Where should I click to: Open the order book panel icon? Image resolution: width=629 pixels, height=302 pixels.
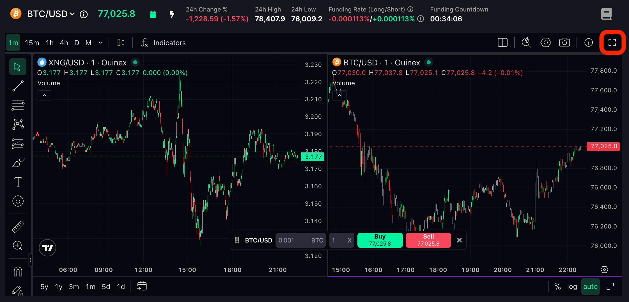pyautogui.click(x=606, y=14)
